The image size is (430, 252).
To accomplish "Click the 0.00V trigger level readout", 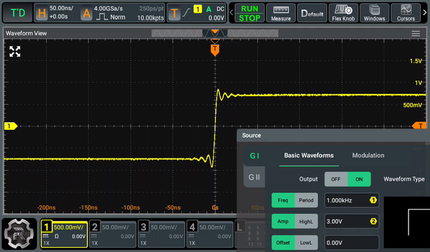I will point(216,18).
